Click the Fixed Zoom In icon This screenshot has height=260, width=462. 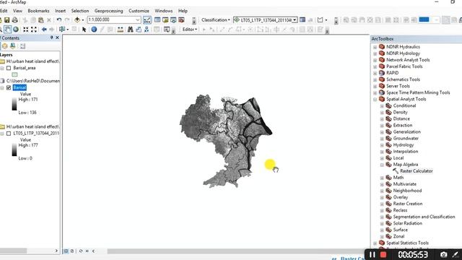tap(26, 30)
